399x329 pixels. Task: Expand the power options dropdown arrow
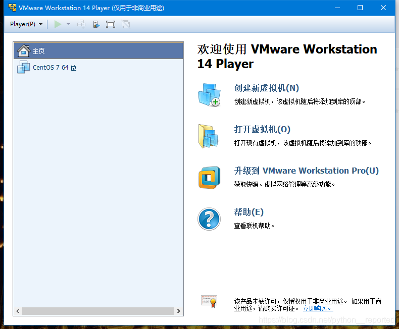pos(68,24)
